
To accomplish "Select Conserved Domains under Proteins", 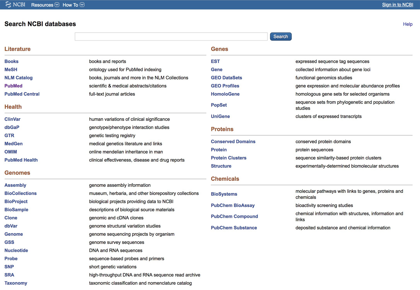I will coord(233,142).
